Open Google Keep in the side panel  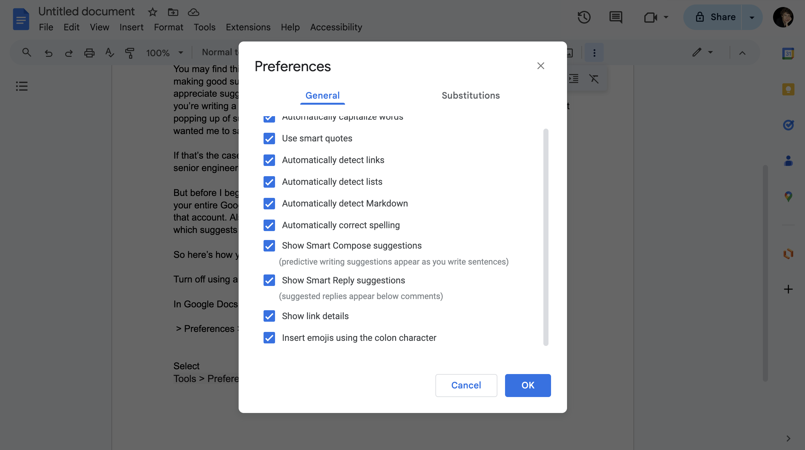click(x=788, y=89)
